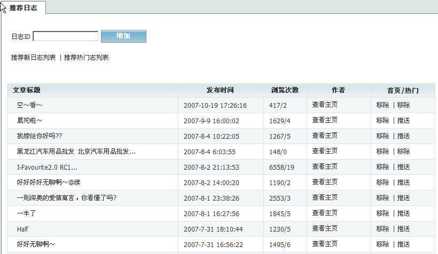The image size is (438, 254).
Task: Open the article titled 累死啦~
Action: click(x=29, y=121)
